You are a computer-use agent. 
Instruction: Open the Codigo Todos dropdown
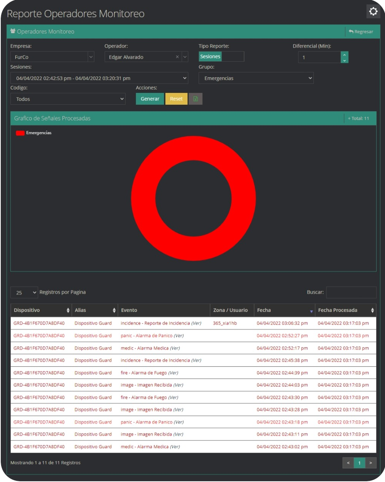(68, 99)
